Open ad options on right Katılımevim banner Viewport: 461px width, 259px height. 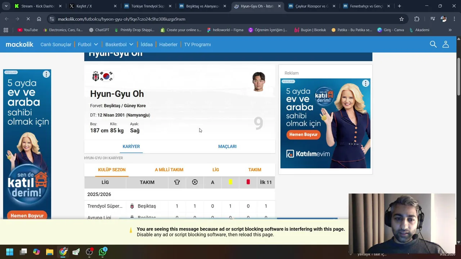tap(366, 83)
